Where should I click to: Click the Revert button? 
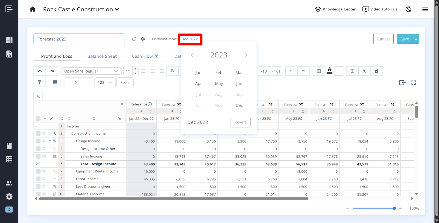[x=241, y=122]
